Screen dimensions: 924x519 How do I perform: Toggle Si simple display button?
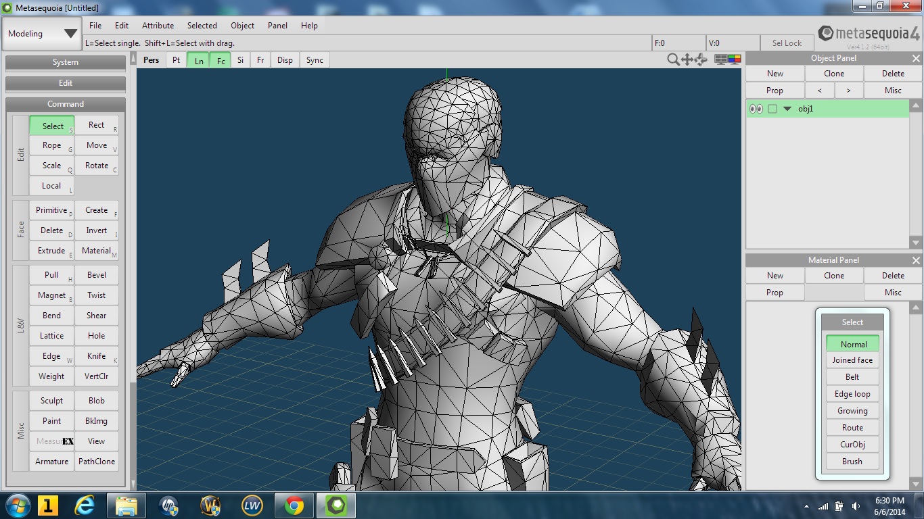click(240, 60)
